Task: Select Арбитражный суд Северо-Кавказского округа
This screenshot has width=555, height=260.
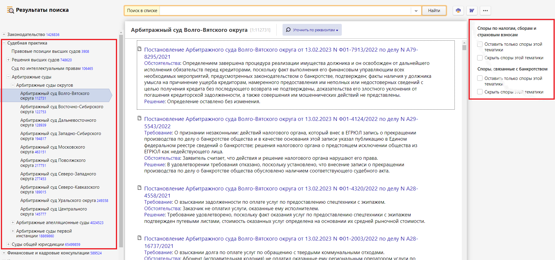Action: (60, 190)
